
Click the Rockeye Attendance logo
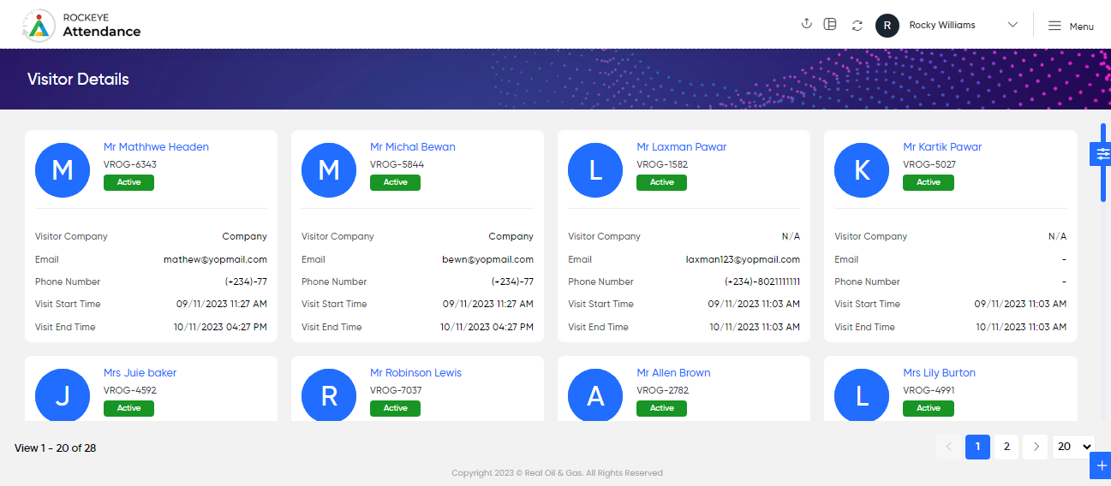82,25
